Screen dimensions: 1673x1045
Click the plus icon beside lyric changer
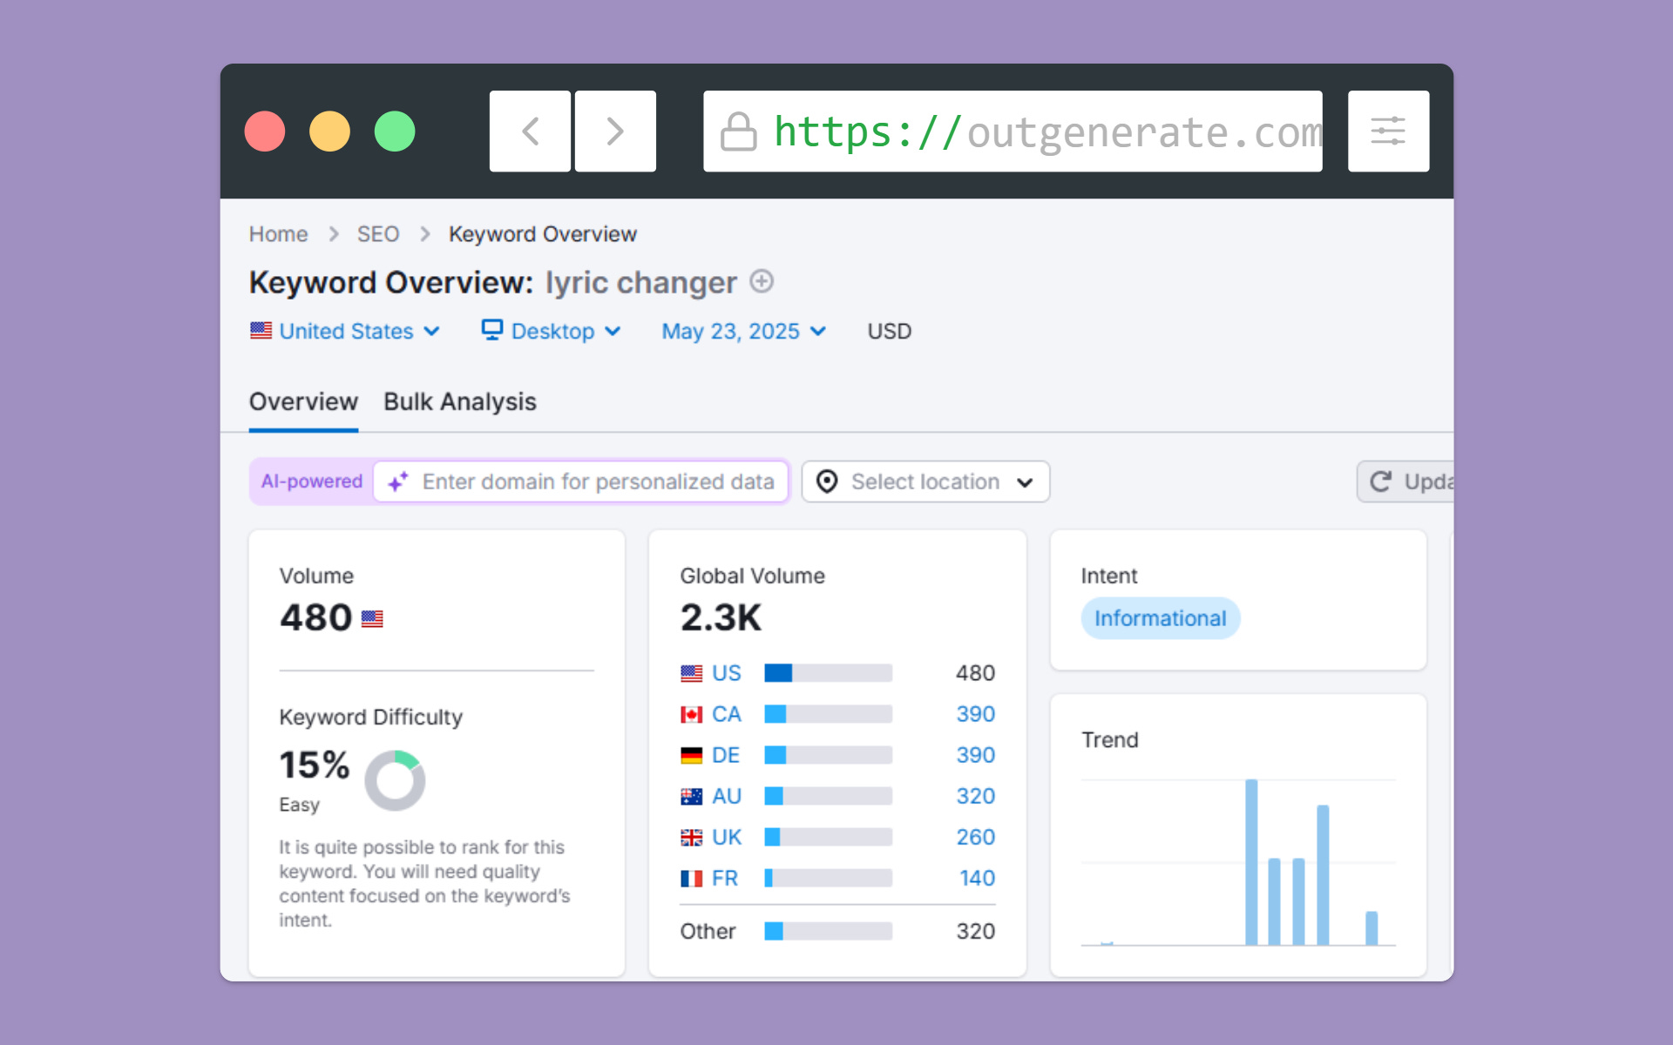762,281
